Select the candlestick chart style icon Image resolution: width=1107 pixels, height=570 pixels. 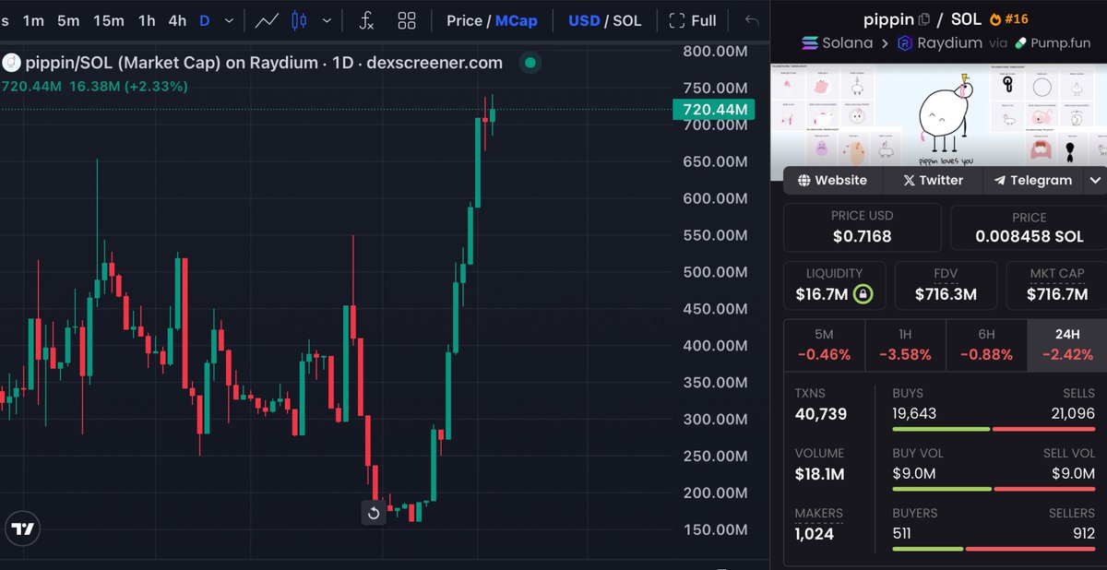(x=298, y=19)
